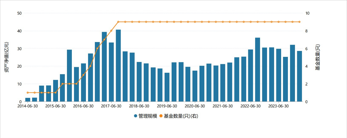Click the orange marker where line reaches 9
This screenshot has height=138, width=347.
coord(118,22)
